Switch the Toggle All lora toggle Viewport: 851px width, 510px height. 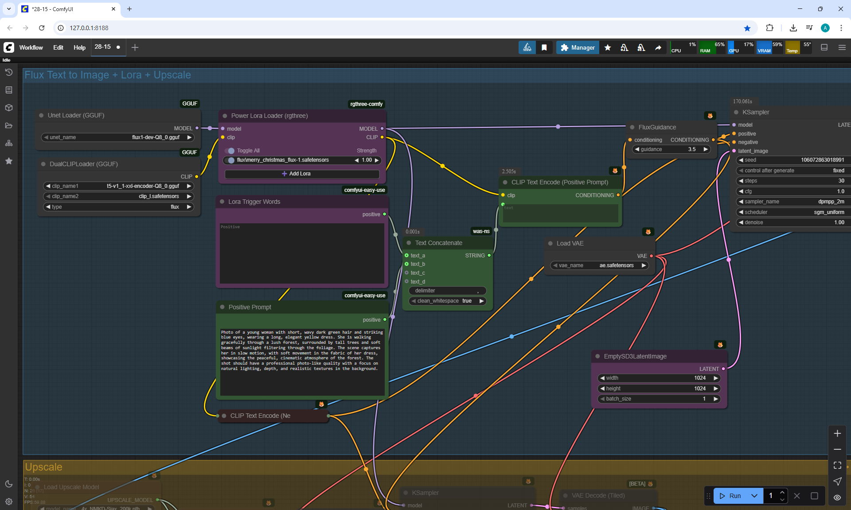coord(230,151)
